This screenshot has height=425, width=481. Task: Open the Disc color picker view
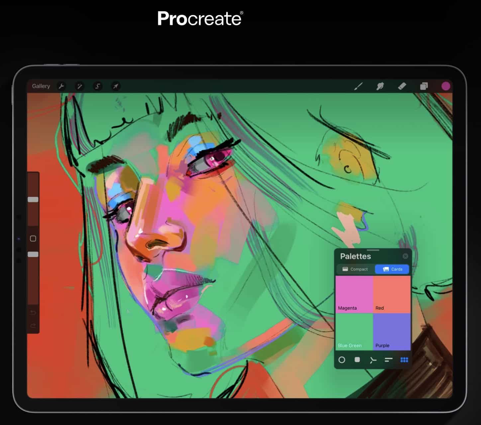pos(342,360)
